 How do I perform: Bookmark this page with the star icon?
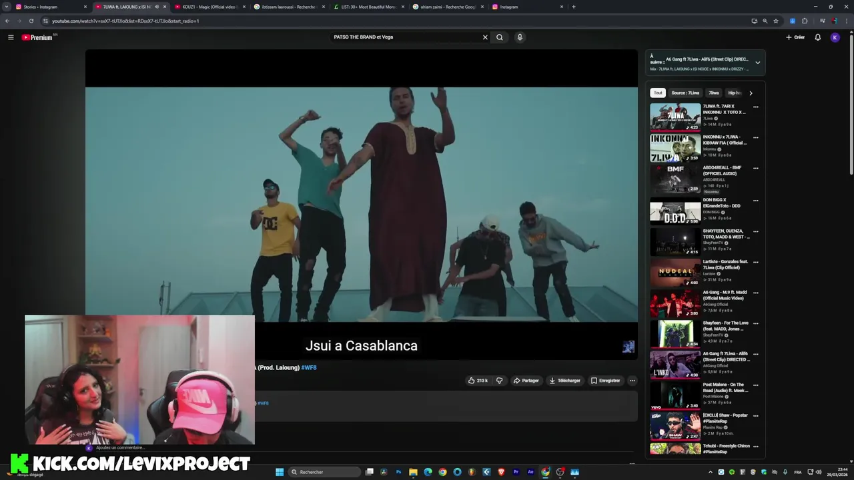[x=775, y=21]
